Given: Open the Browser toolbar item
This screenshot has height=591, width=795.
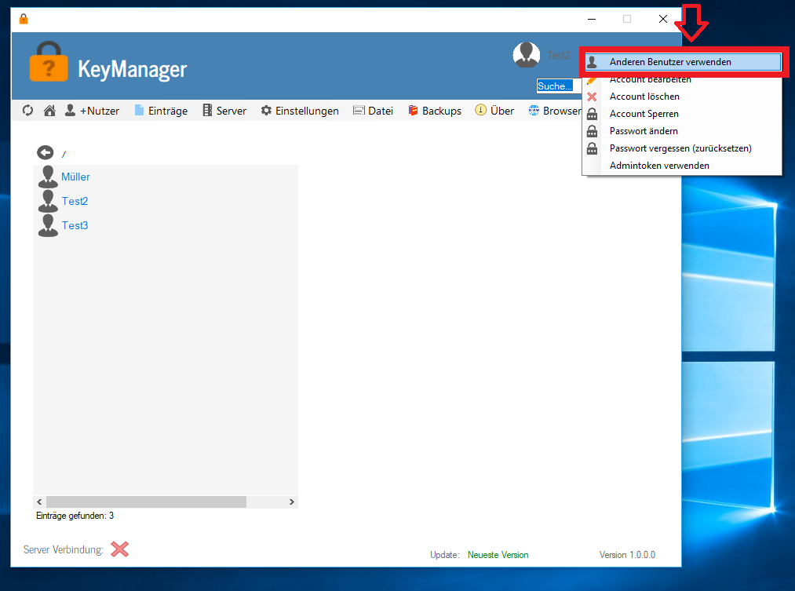Looking at the screenshot, I should click(555, 111).
